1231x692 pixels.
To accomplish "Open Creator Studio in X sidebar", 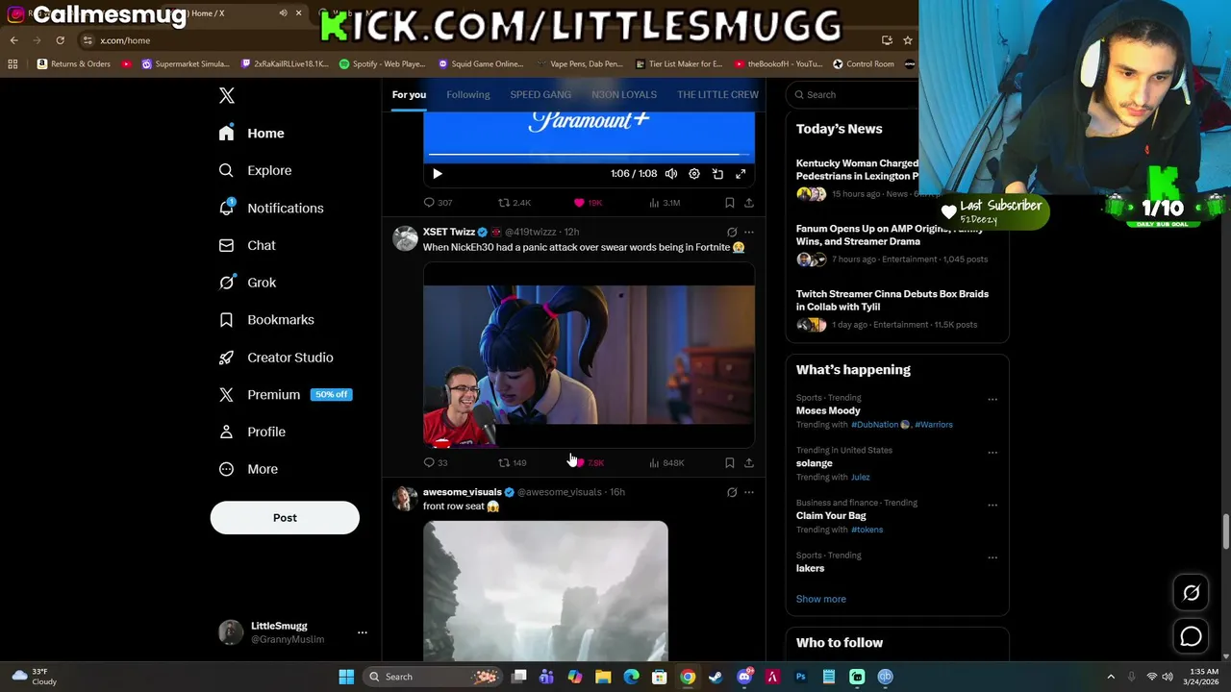I will click(x=277, y=358).
